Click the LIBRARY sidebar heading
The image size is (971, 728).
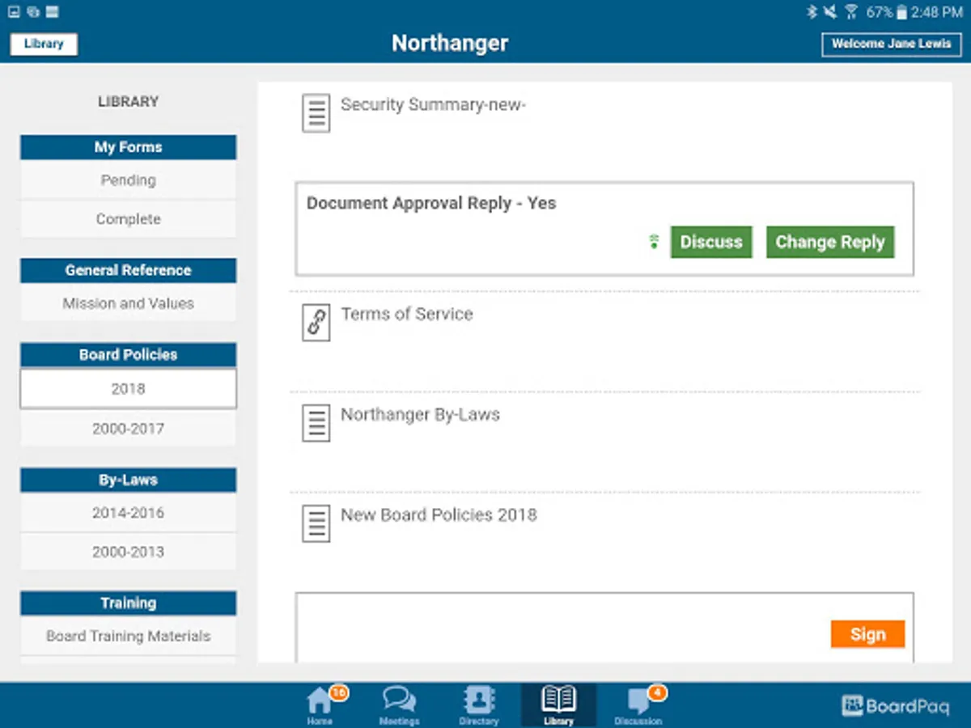129,102
